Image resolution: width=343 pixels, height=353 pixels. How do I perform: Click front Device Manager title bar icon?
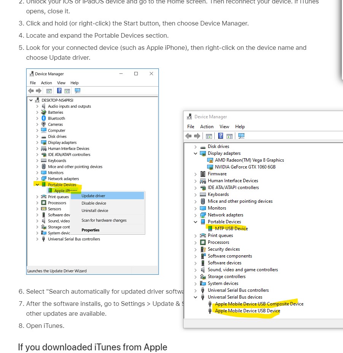[189, 117]
